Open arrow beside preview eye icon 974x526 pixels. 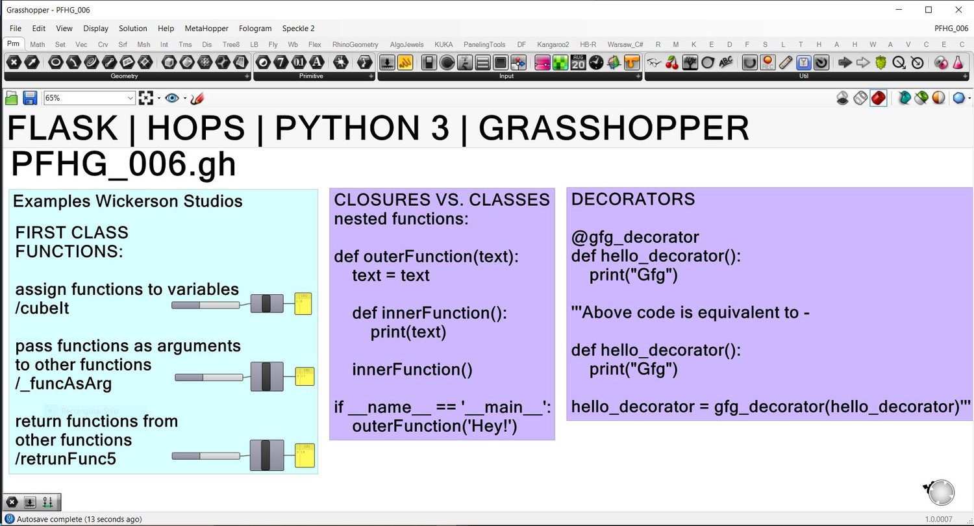click(185, 99)
